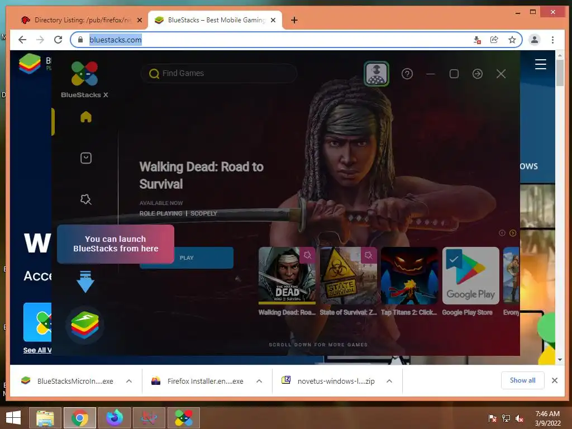The height and width of the screenshot is (429, 572).
Task: Select Tap Titans 2 game thumbnail
Action: coord(409,276)
